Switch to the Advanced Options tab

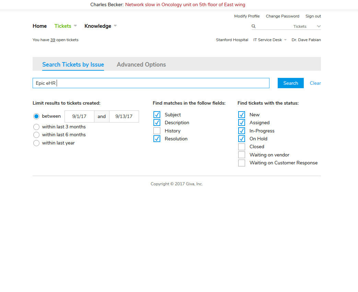click(141, 65)
